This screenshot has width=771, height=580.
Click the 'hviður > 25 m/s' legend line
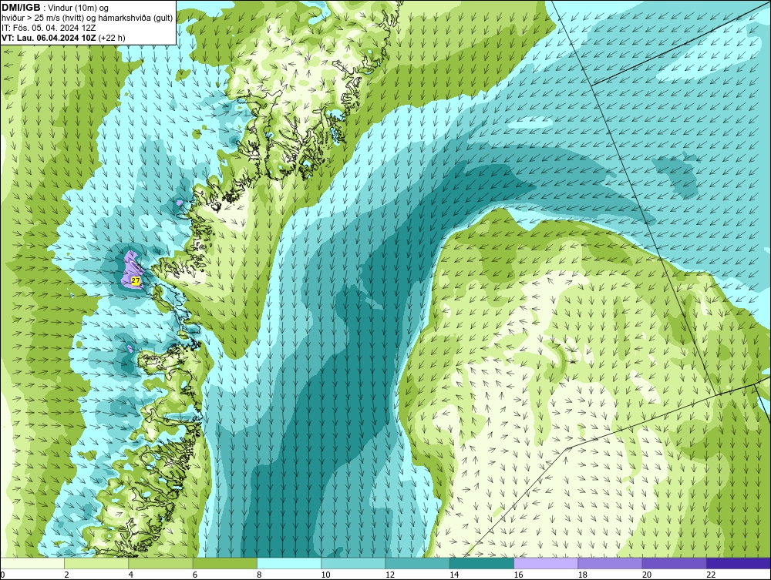pos(87,18)
